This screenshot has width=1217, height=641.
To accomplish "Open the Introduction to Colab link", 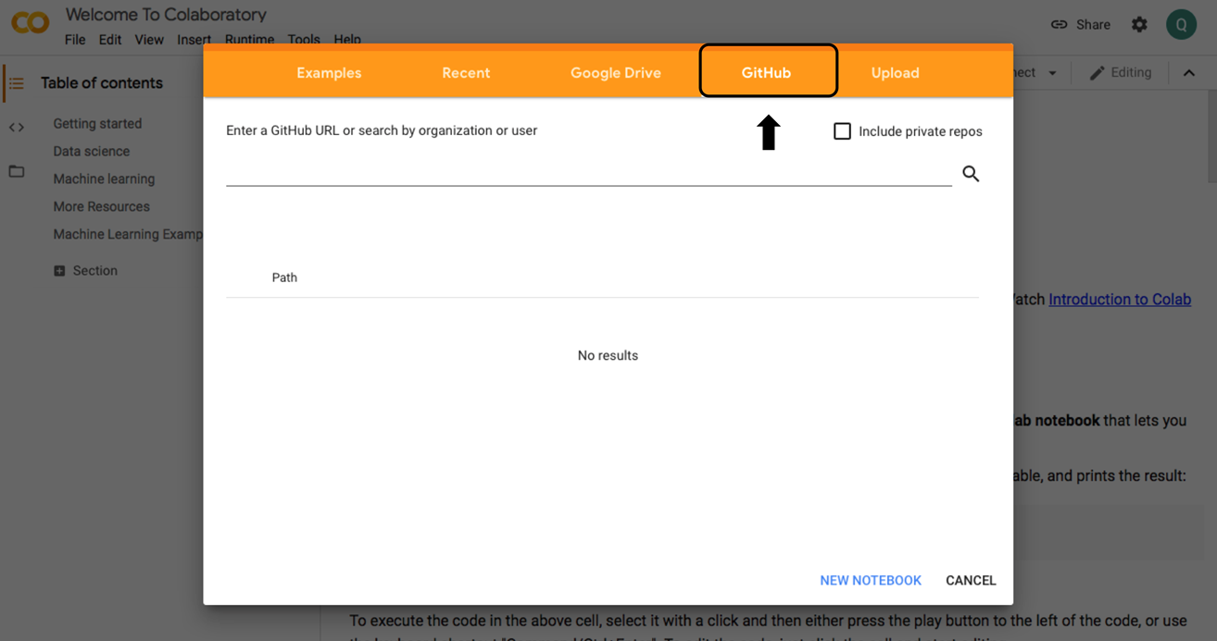I will (1119, 300).
